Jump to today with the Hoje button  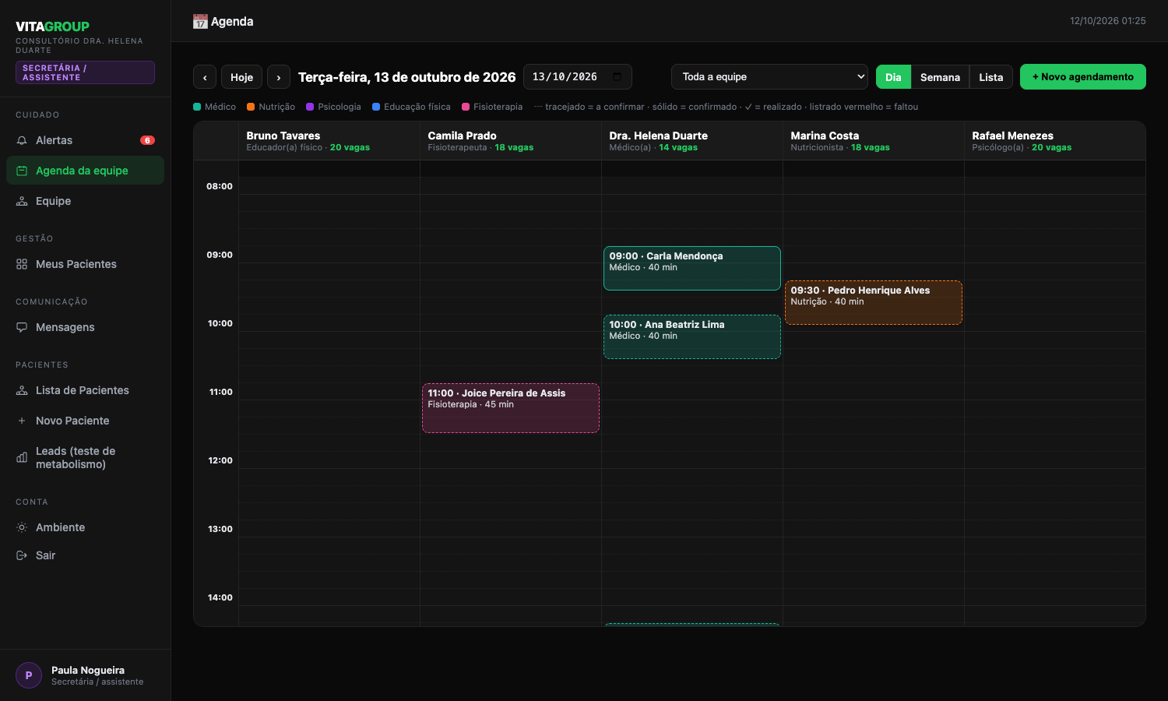[x=241, y=77]
